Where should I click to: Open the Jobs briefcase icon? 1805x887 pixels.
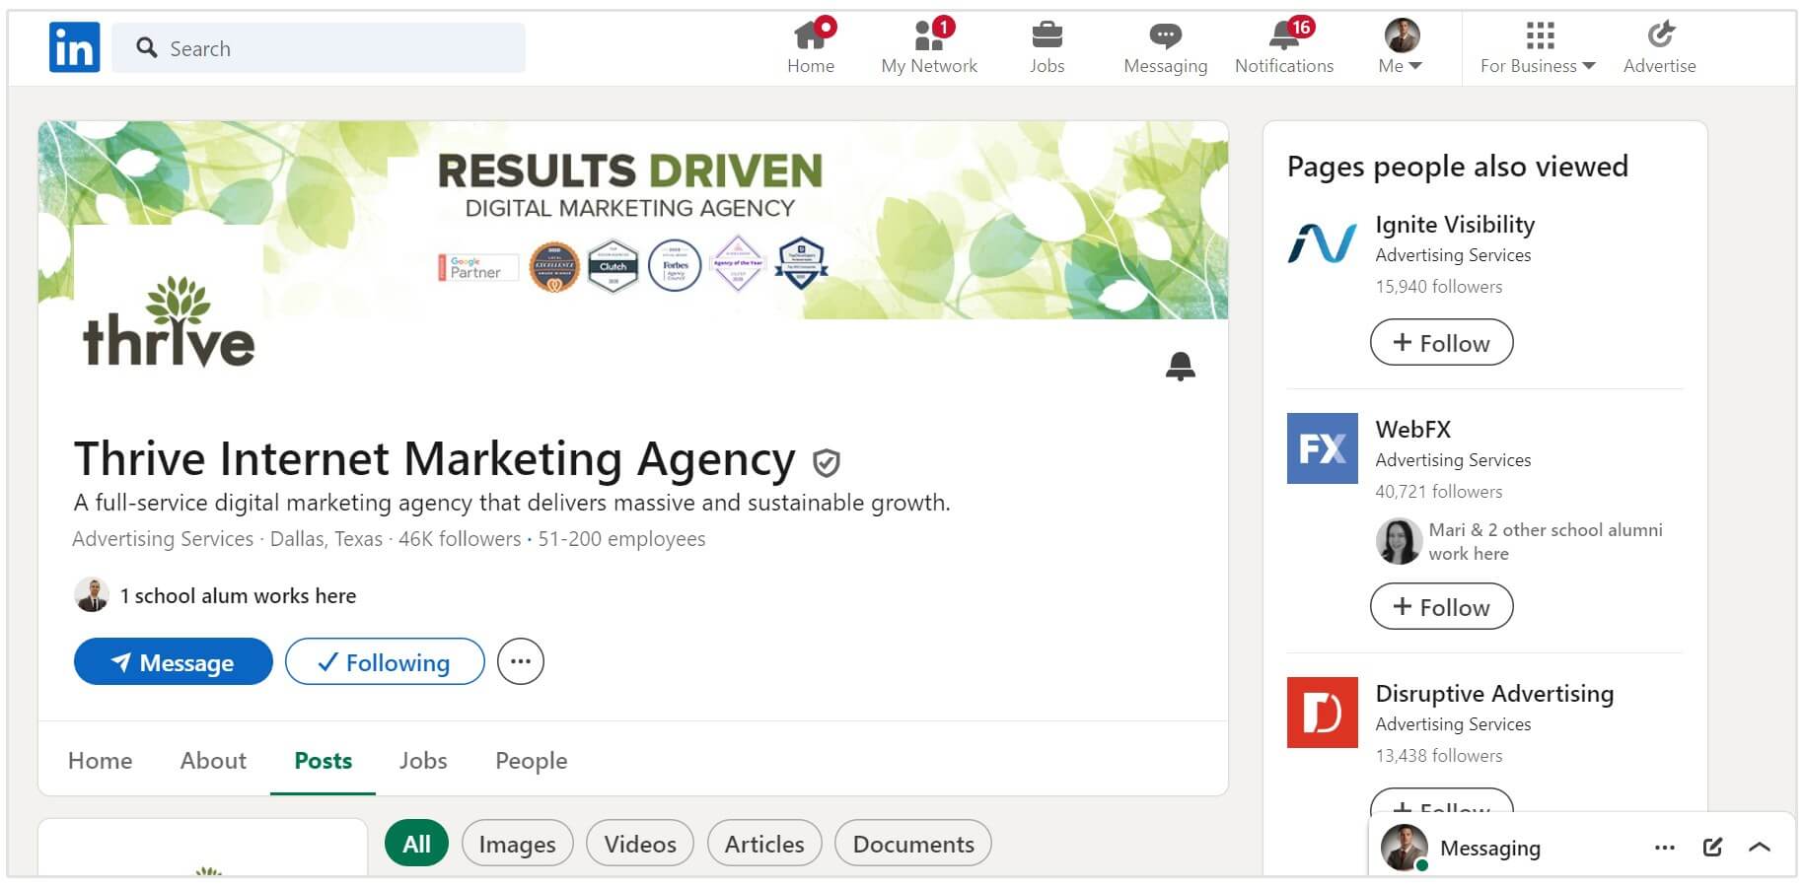(x=1047, y=36)
